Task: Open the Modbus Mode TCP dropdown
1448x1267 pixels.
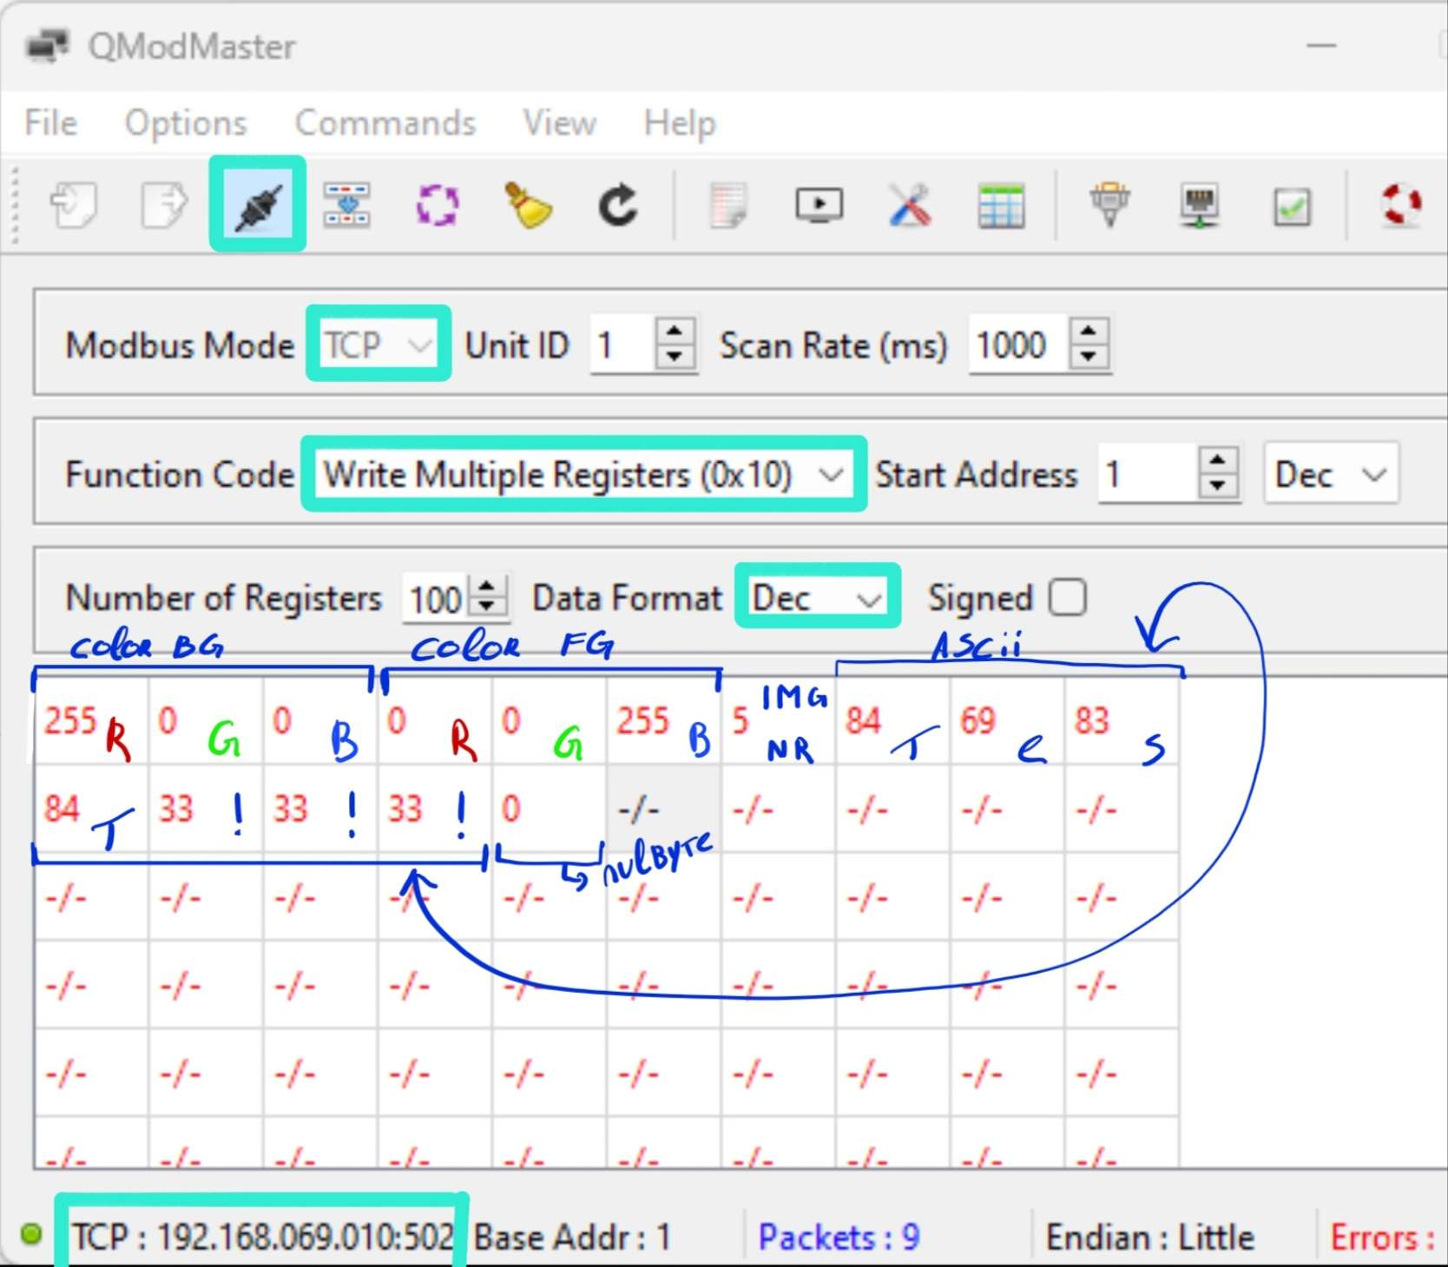Action: click(x=378, y=345)
